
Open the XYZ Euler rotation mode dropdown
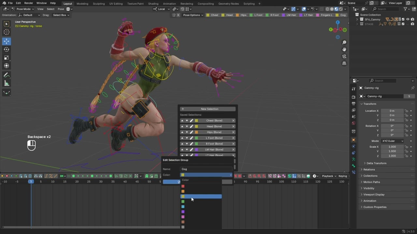click(392, 141)
